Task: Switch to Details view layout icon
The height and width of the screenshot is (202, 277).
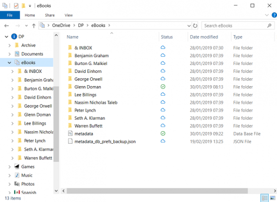Action: point(265,198)
